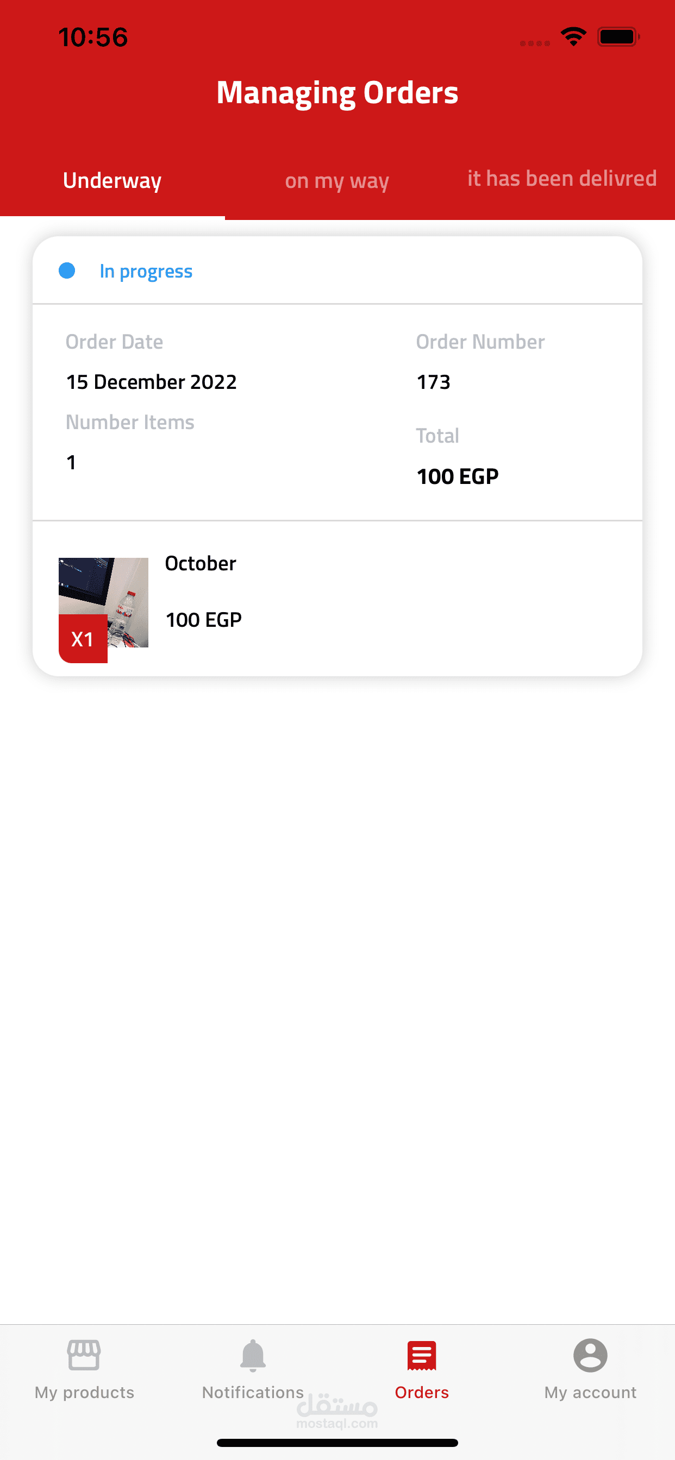675x1460 pixels.
Task: Tap the October product name
Action: [200, 563]
